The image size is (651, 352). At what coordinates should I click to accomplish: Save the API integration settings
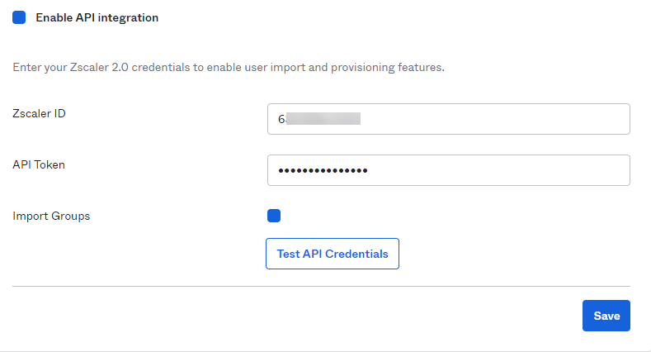tap(606, 316)
